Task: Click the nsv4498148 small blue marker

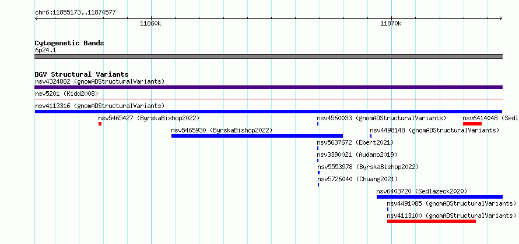Action: point(371,136)
